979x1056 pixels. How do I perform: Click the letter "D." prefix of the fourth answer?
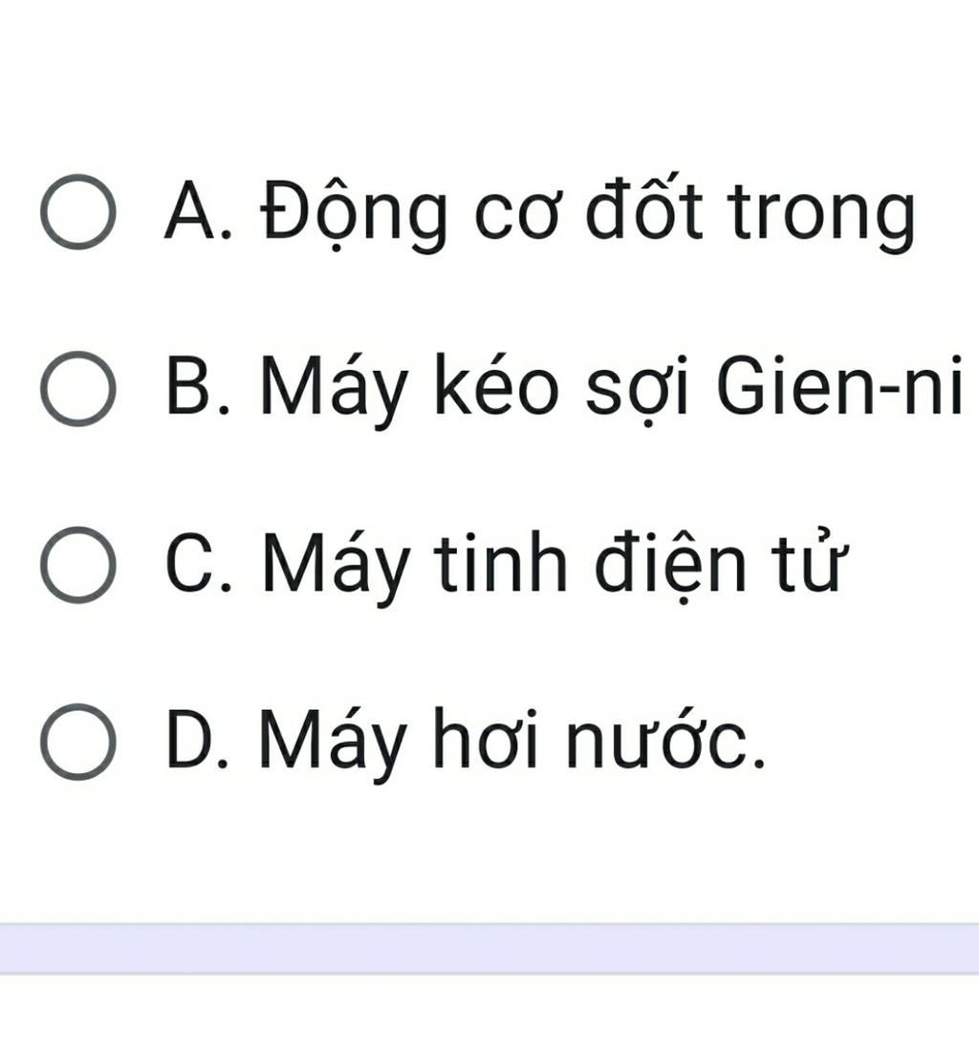point(200,743)
